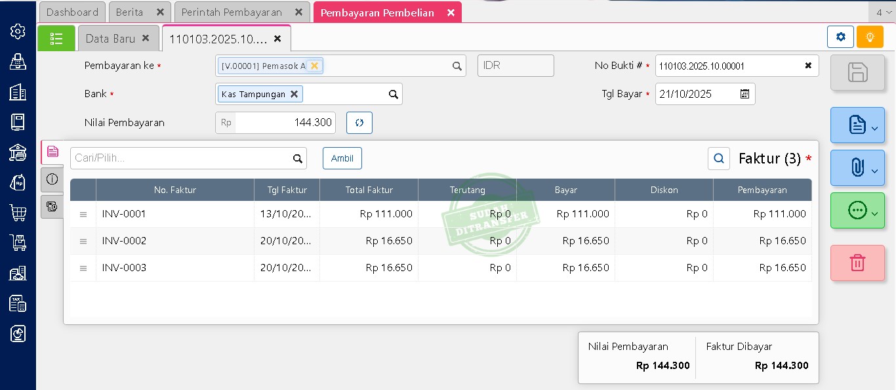Image resolution: width=896 pixels, height=390 pixels.
Task: Click the disabled save floppy disk icon
Action: [x=857, y=72]
